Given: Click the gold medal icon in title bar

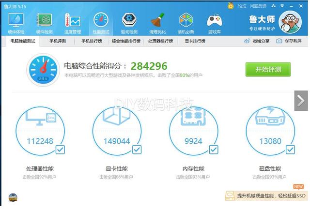Looking at the screenshot, I should pyautogui.click(x=231, y=6).
